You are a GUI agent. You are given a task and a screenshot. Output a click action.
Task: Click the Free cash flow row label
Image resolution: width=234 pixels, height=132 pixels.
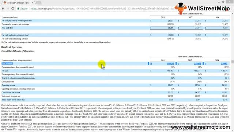tap(7, 28)
